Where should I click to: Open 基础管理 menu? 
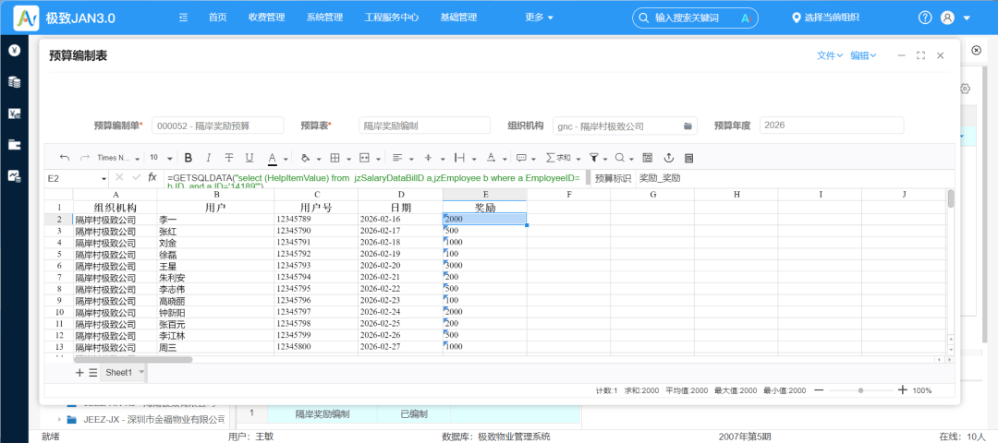point(458,18)
